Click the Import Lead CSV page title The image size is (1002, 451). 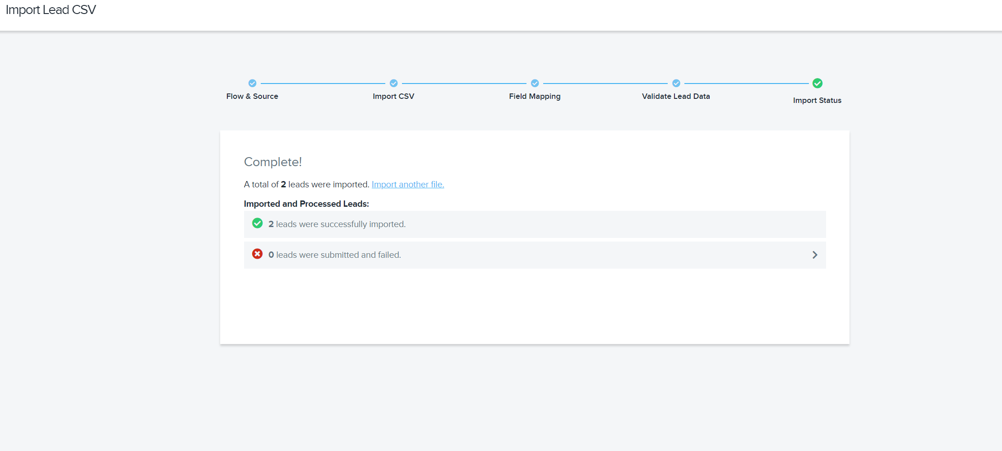(51, 10)
